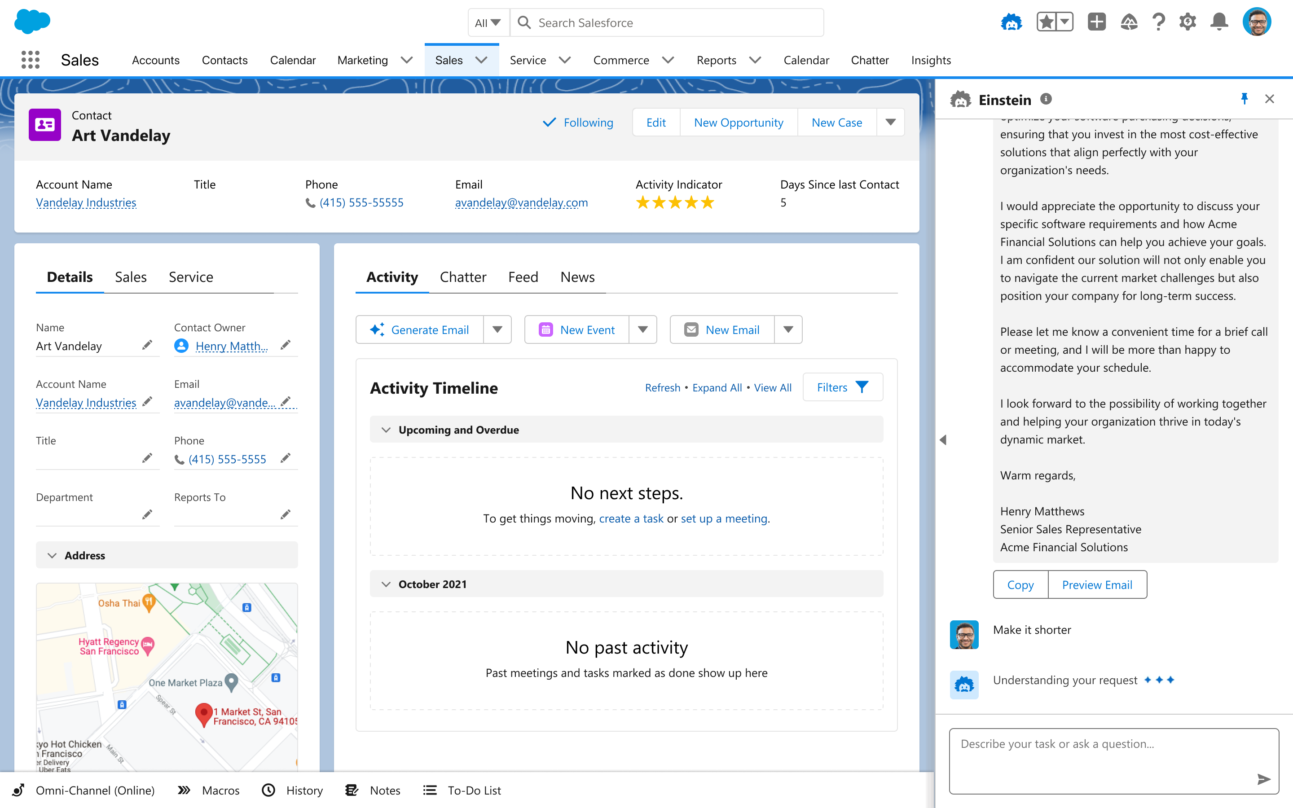Switch to the Chatter tab in activity panel
This screenshot has width=1293, height=808.
coord(463,277)
